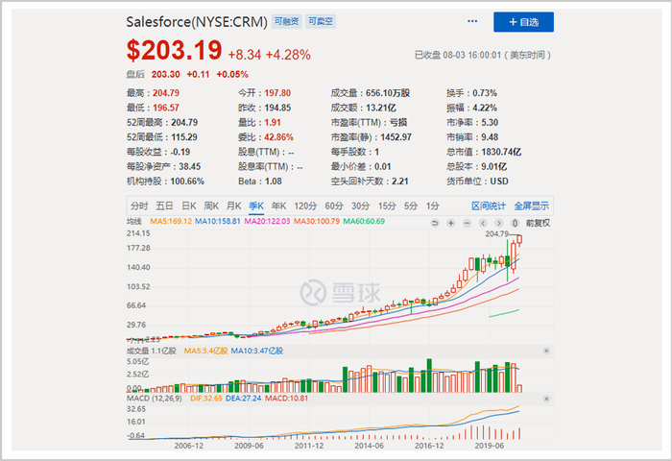
Task: Switch to the 60分 chart tab
Action: pyautogui.click(x=334, y=206)
